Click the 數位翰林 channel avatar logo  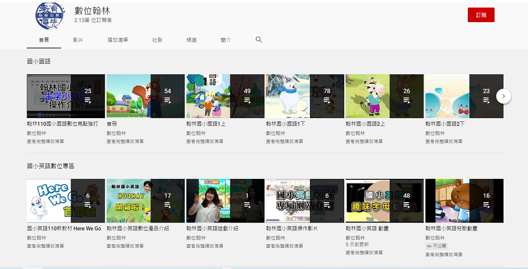click(50, 16)
